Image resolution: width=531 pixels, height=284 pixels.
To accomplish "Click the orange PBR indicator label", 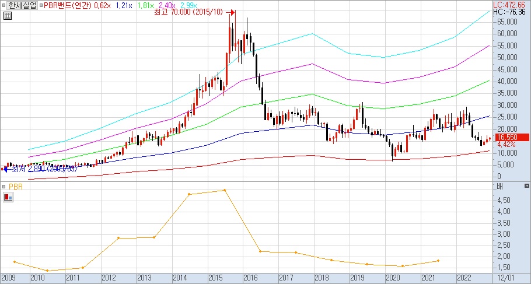I will click(16, 187).
